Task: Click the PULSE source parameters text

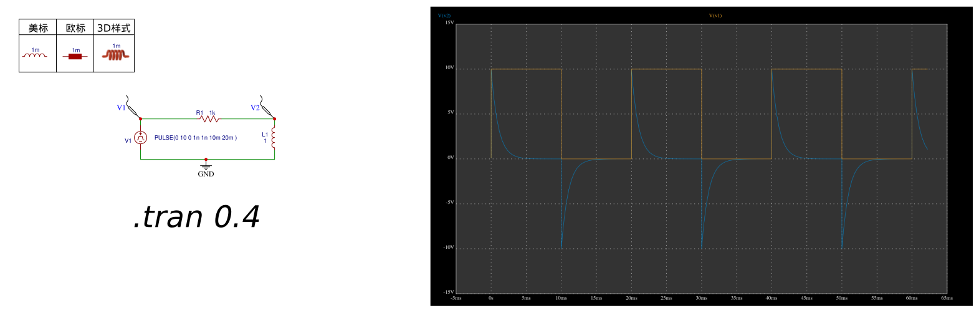Action: point(196,138)
